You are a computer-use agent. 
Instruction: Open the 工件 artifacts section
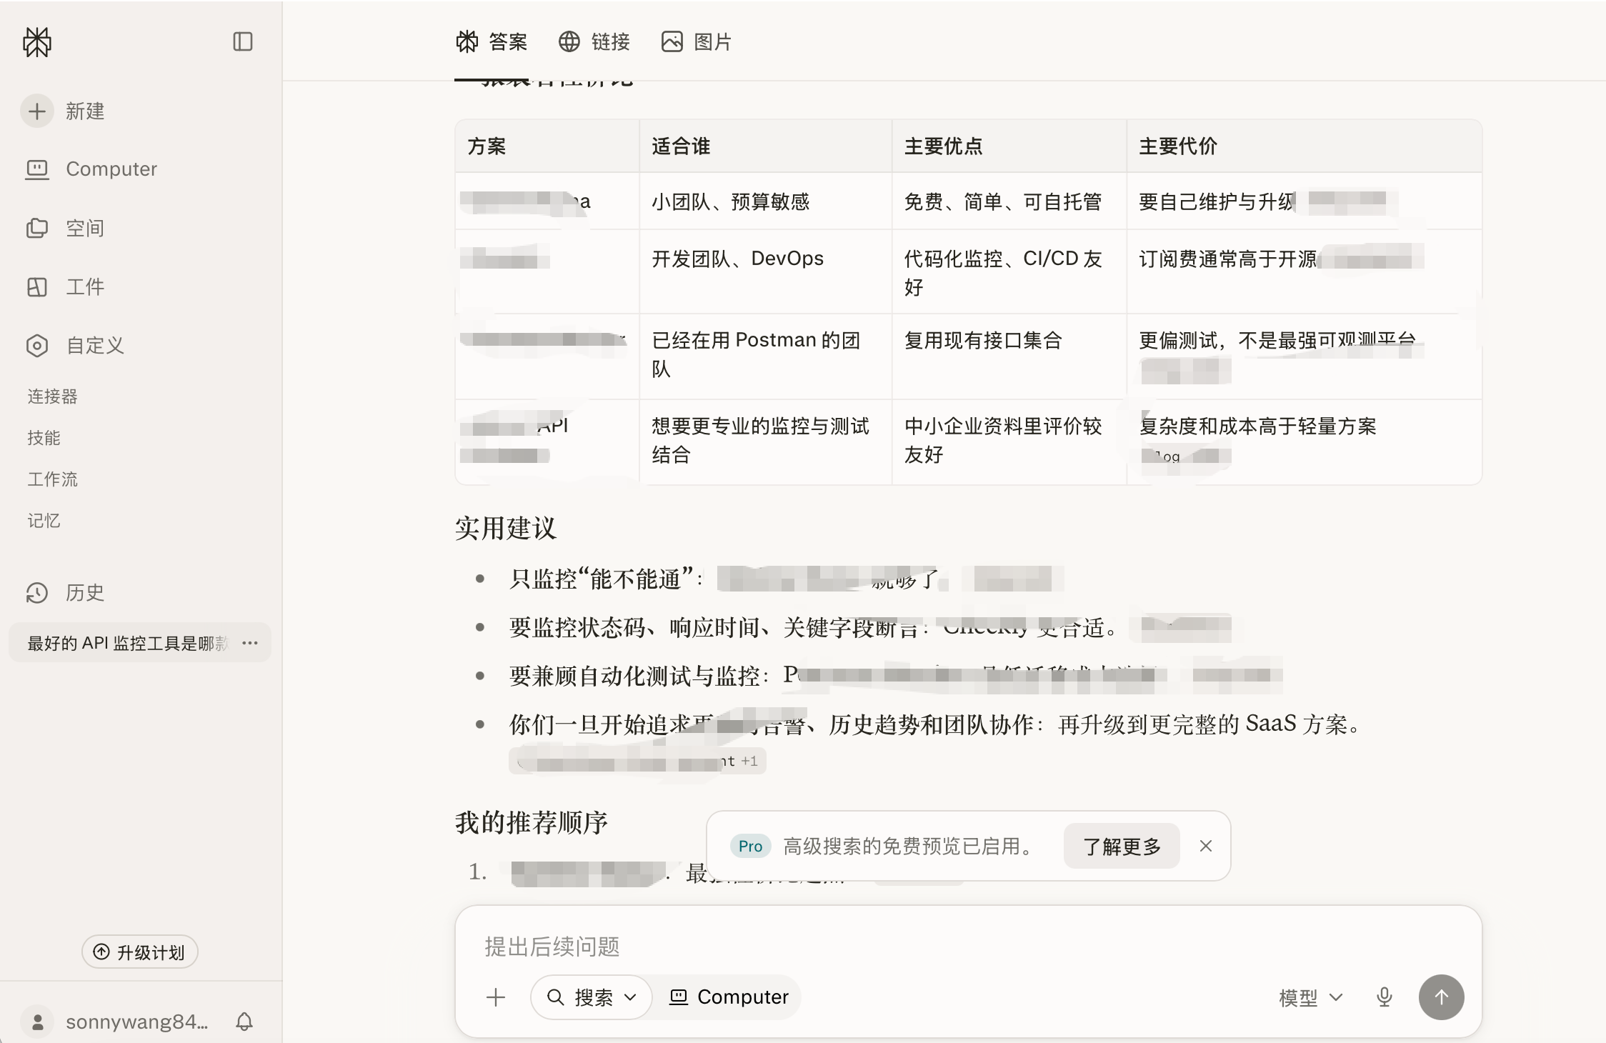pos(66,287)
